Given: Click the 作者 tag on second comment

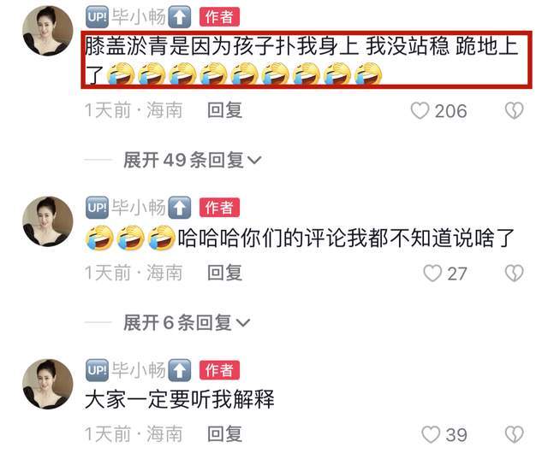Looking at the screenshot, I should (219, 208).
